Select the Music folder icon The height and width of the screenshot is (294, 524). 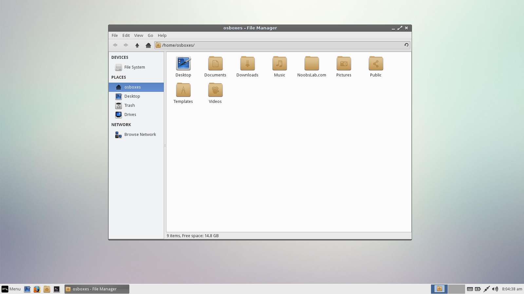pyautogui.click(x=279, y=64)
